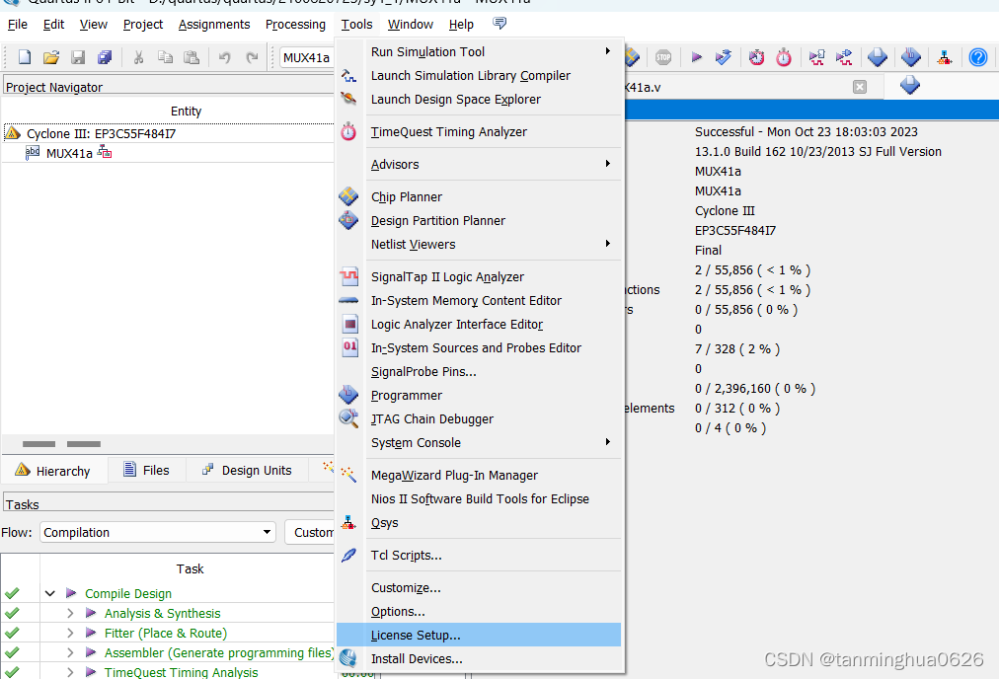Click Tcl Scripts... menu entry
The width and height of the screenshot is (999, 679).
click(x=479, y=555)
